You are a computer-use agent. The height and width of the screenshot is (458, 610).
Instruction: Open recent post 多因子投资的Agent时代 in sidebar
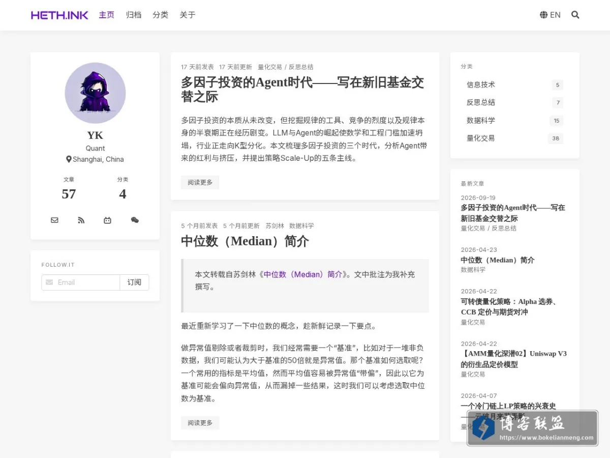point(513,213)
